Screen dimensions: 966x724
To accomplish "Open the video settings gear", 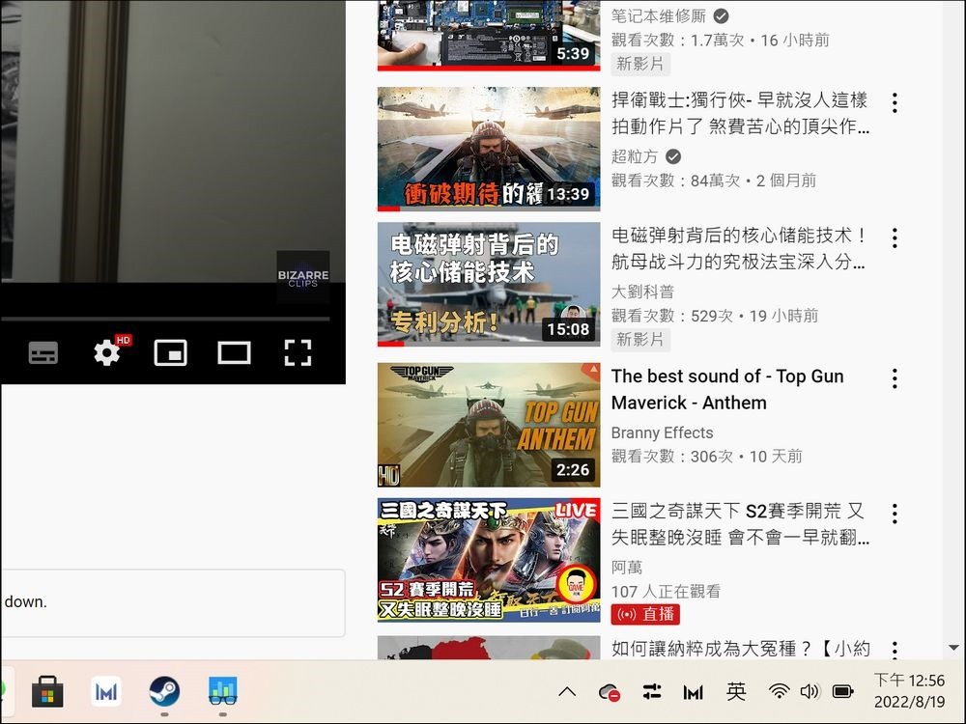I will [106, 352].
